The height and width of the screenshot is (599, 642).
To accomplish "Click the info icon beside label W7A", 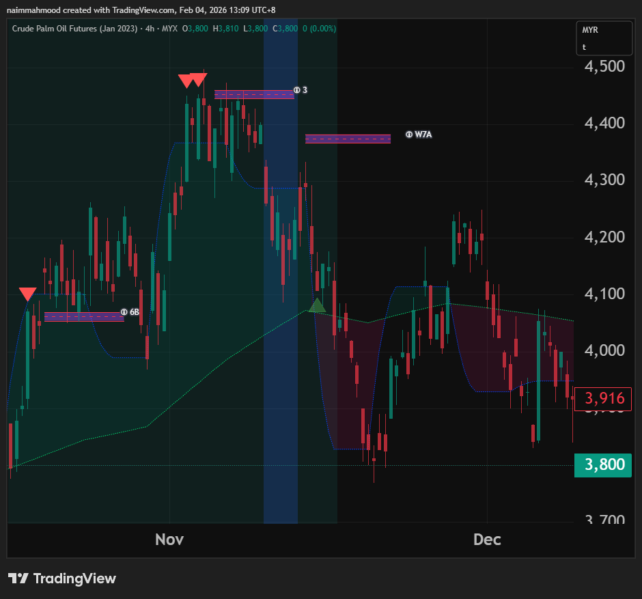I will click(x=409, y=135).
